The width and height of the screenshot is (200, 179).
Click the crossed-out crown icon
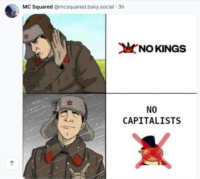tap(128, 48)
